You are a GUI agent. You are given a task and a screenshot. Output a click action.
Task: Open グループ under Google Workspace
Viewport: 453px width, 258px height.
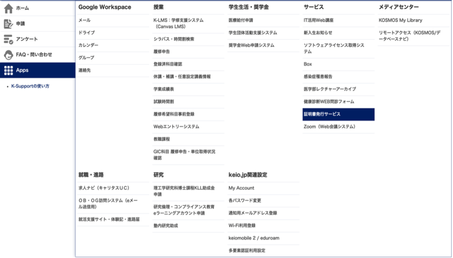point(86,58)
